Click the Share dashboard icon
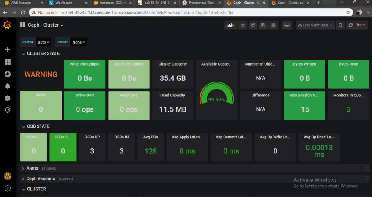The width and height of the screenshot is (372, 197). [253, 25]
